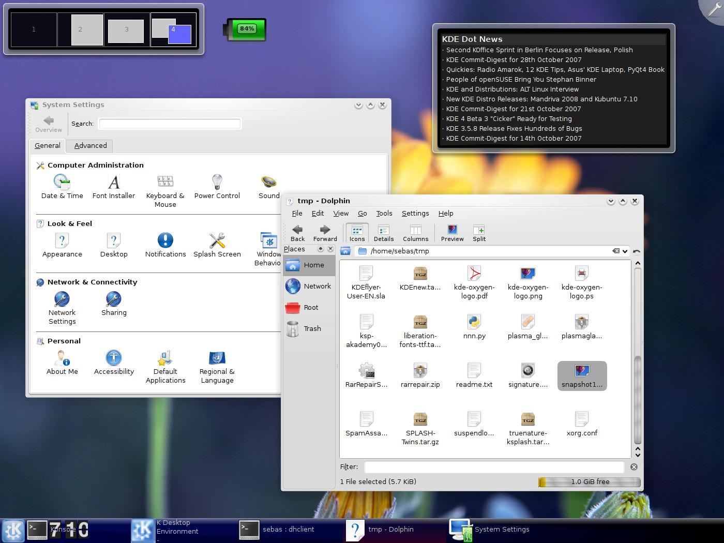Open the Tools menu in Dolphin
The image size is (724, 543).
384,213
